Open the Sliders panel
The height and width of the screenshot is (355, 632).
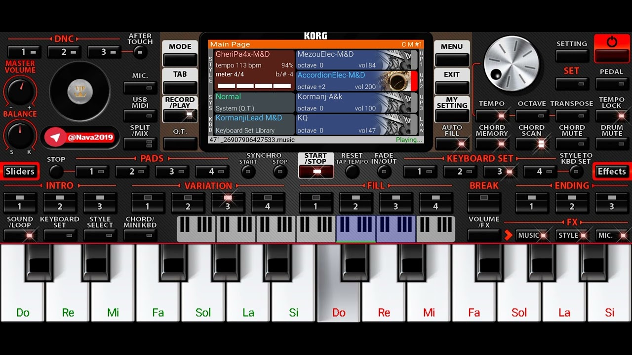[x=20, y=172]
